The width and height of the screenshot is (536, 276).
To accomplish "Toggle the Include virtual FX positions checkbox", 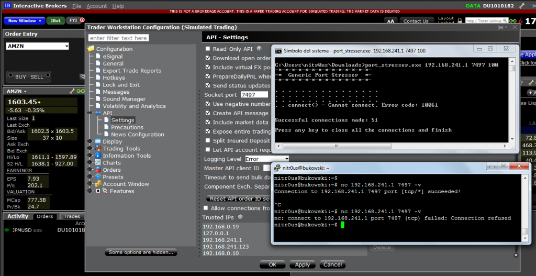I will pos(207,67).
